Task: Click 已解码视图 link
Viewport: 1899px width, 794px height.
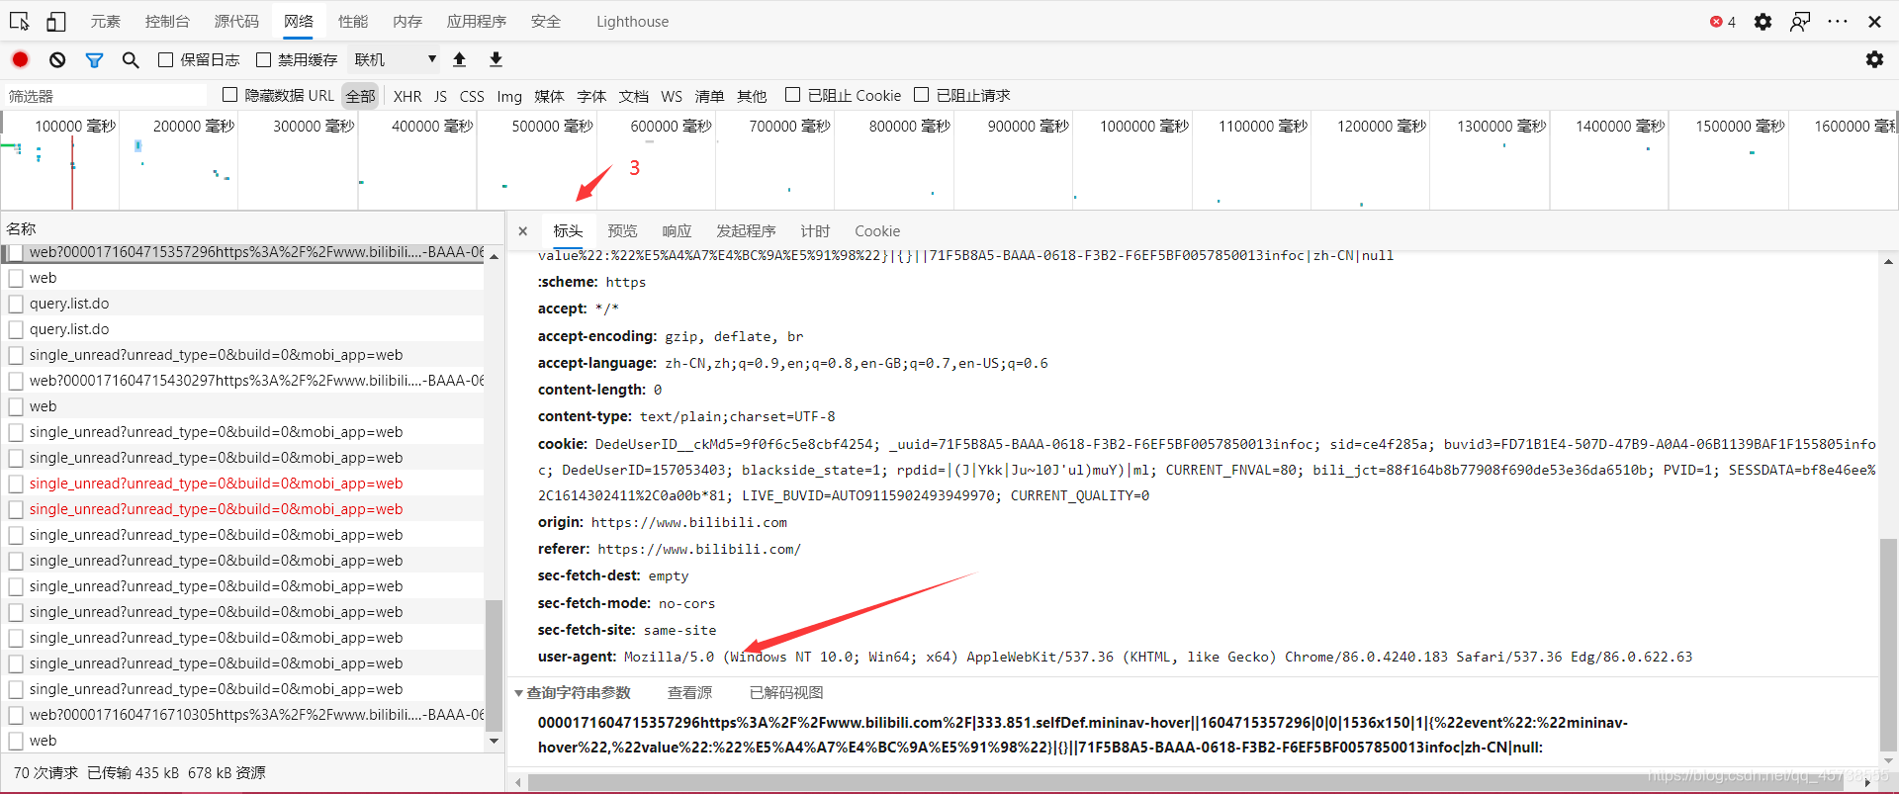Action: 786,693
